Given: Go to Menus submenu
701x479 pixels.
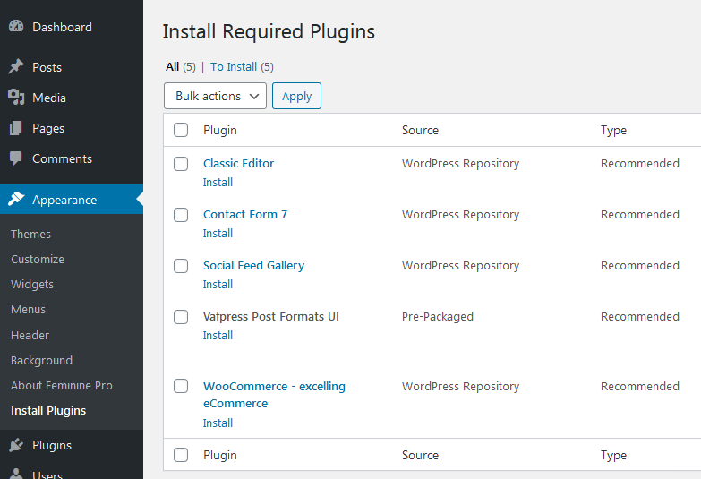Looking at the screenshot, I should 28,309.
